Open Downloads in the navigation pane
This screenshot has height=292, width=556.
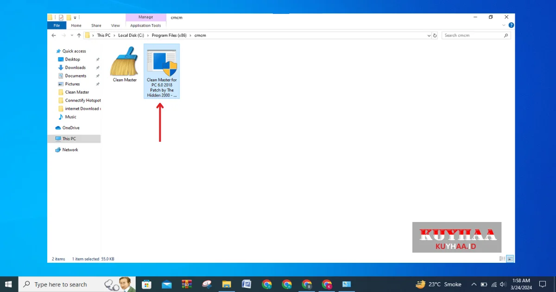(x=75, y=68)
